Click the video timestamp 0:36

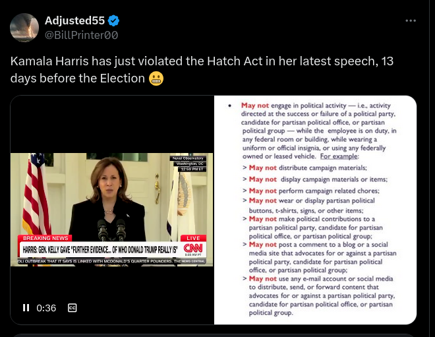click(x=46, y=308)
